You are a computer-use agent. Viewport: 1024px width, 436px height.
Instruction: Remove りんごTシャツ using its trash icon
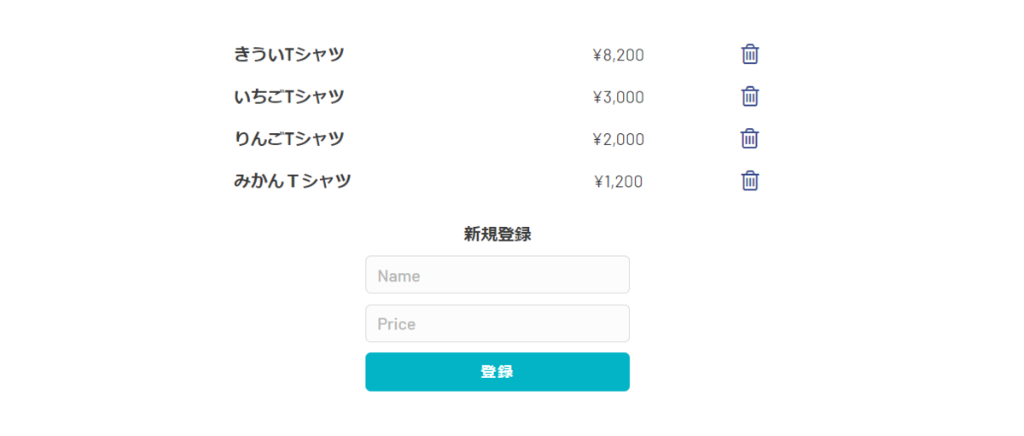pyautogui.click(x=750, y=138)
